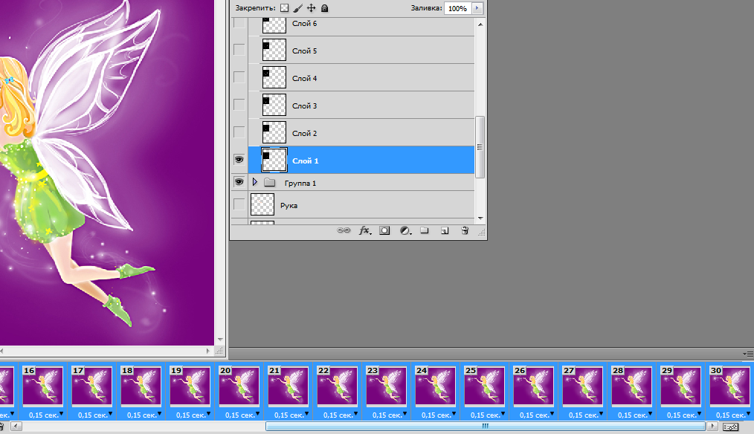Click animation frames horizontal scrollbar thumb
The image size is (754, 434).
point(486,427)
